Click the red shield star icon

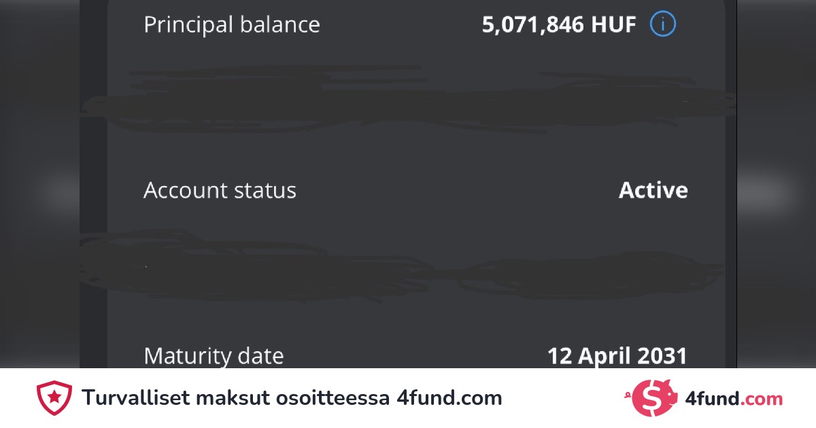coord(54,397)
